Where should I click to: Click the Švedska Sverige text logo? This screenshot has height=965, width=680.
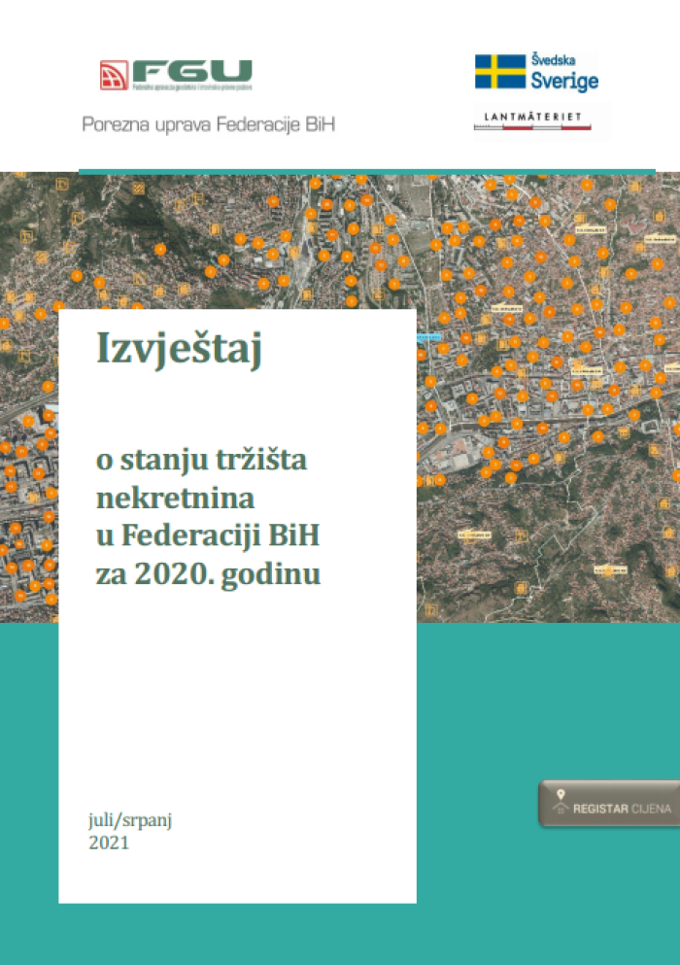[x=564, y=73]
